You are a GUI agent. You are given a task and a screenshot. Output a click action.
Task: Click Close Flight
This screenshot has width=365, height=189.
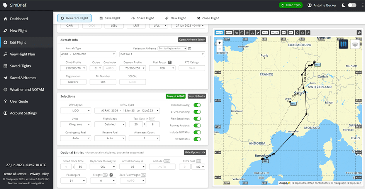click(x=208, y=18)
